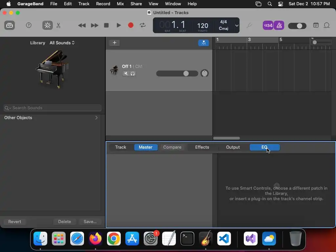Open the Note Pad button
Screen dimensions: 336x252
[x=316, y=25]
